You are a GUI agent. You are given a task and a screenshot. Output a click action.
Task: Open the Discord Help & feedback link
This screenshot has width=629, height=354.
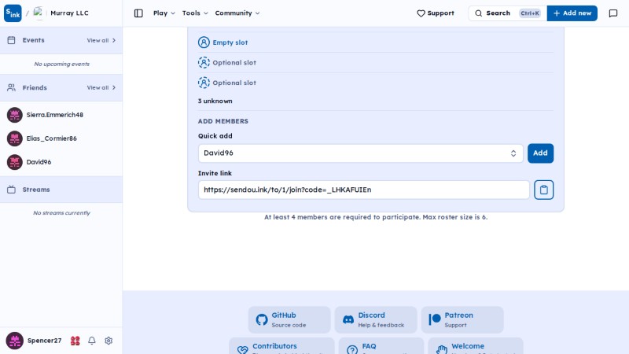pyautogui.click(x=376, y=320)
